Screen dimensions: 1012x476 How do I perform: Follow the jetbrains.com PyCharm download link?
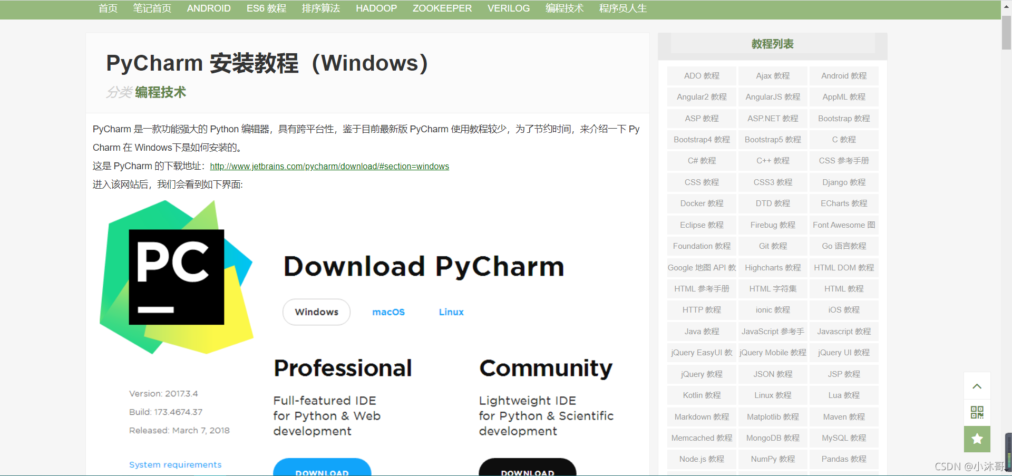tap(329, 166)
